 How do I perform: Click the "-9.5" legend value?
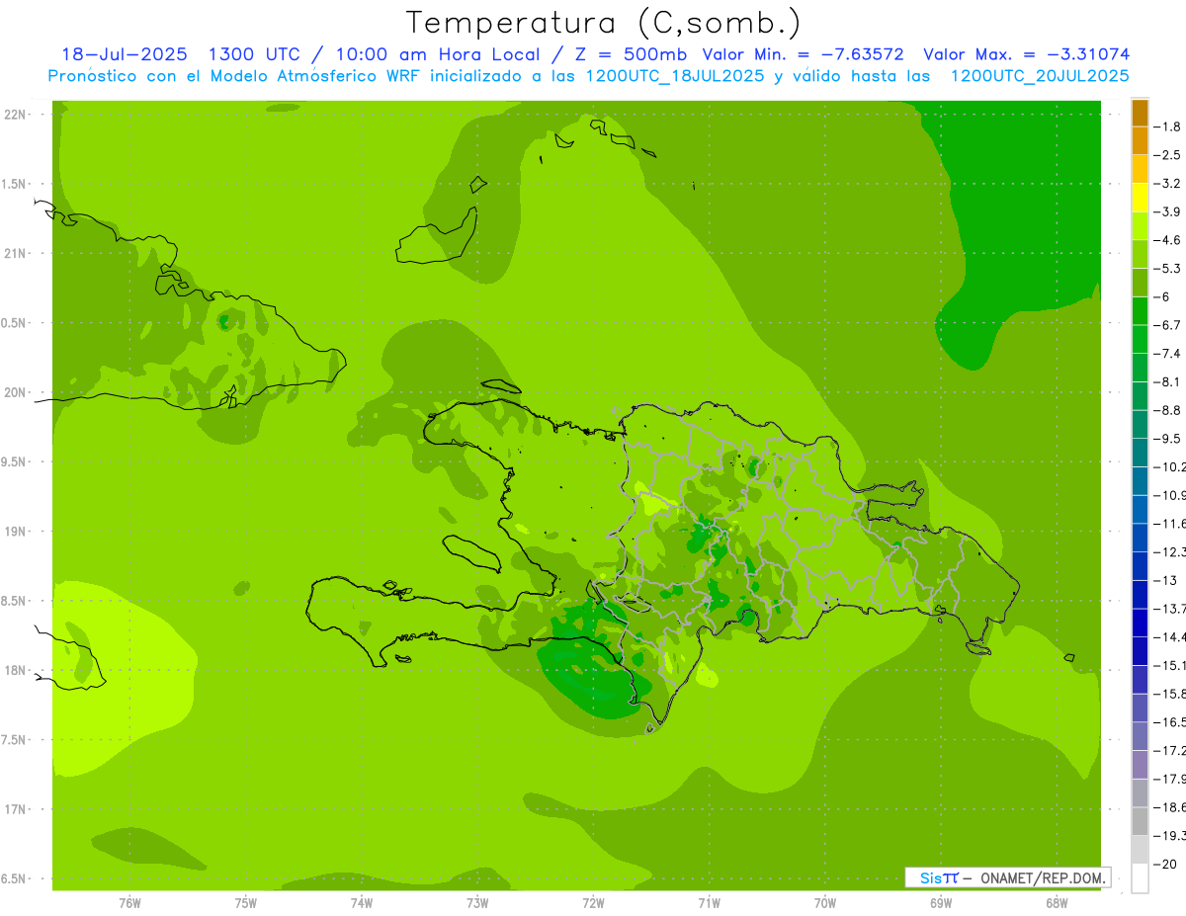1166,439
